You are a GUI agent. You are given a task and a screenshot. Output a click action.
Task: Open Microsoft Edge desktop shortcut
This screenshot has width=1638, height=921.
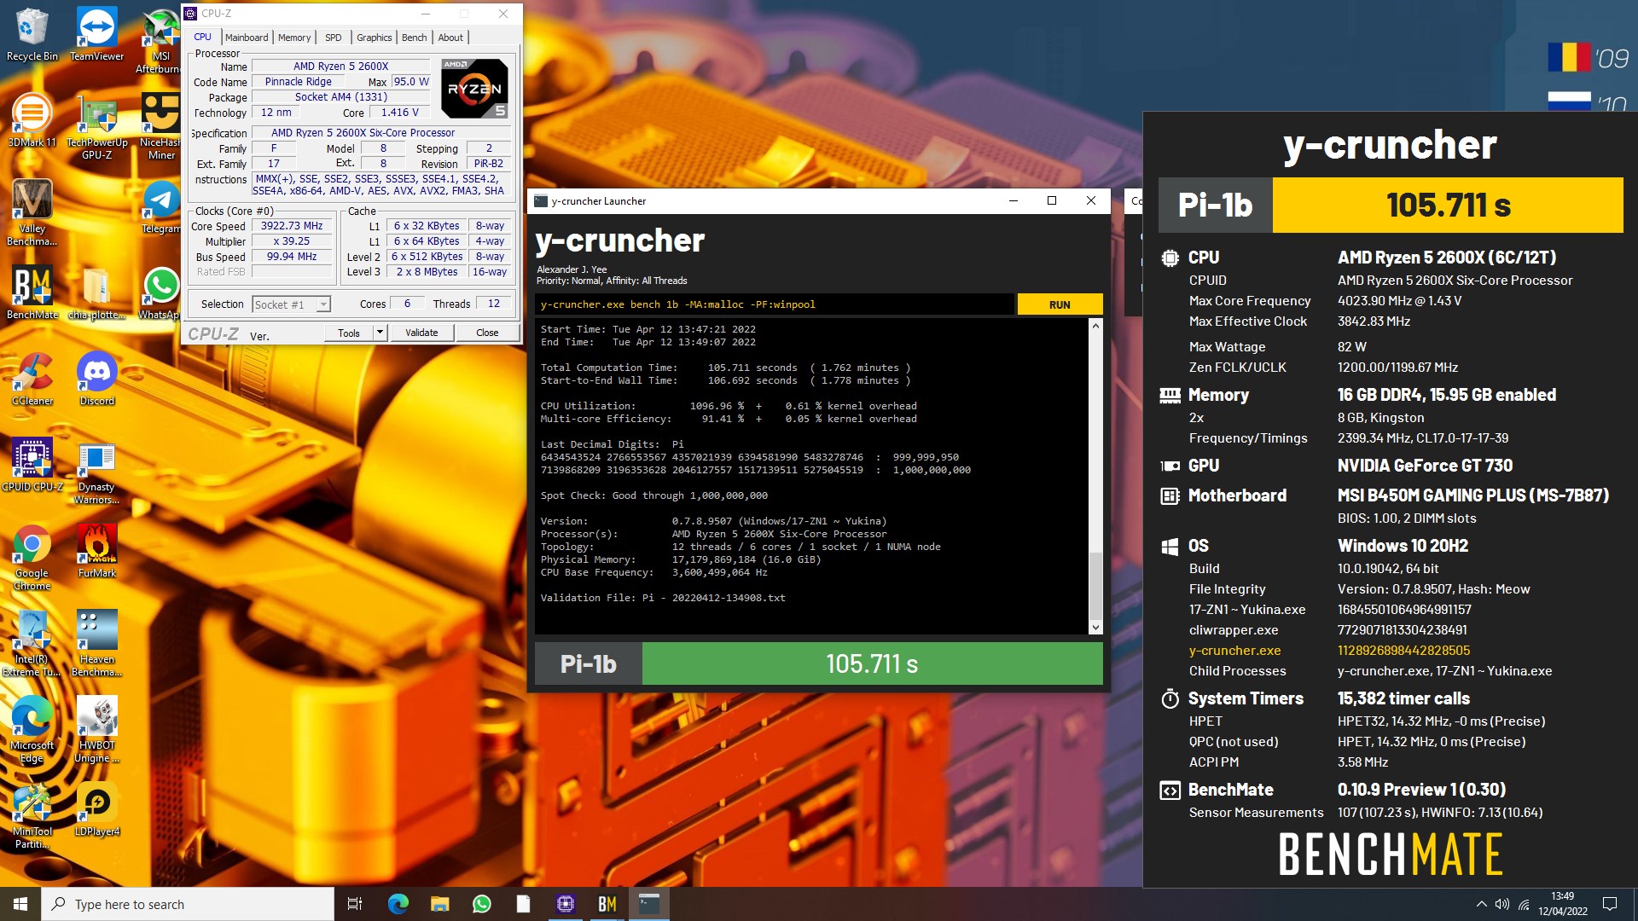click(x=32, y=729)
